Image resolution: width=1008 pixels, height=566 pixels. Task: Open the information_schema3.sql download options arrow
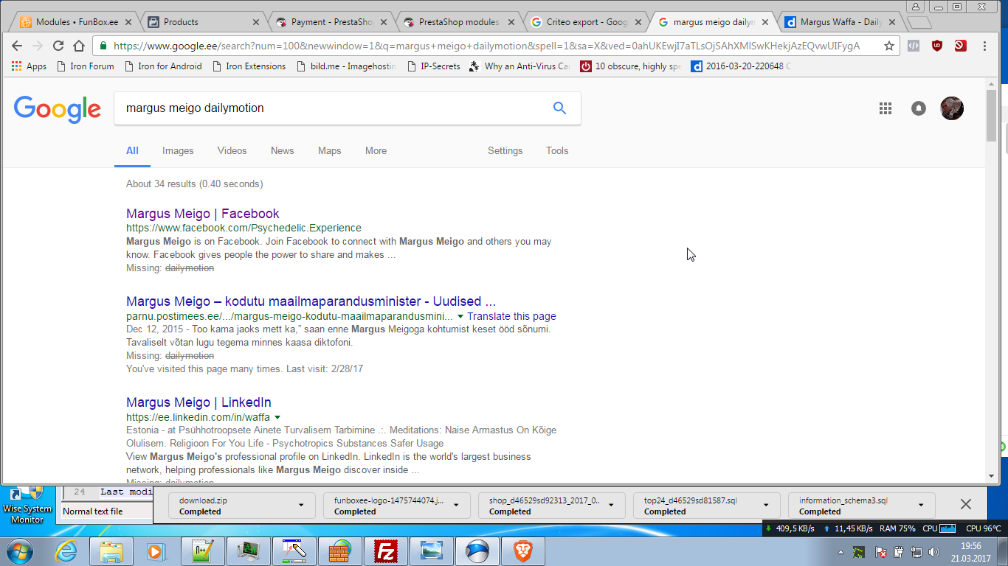click(x=921, y=505)
